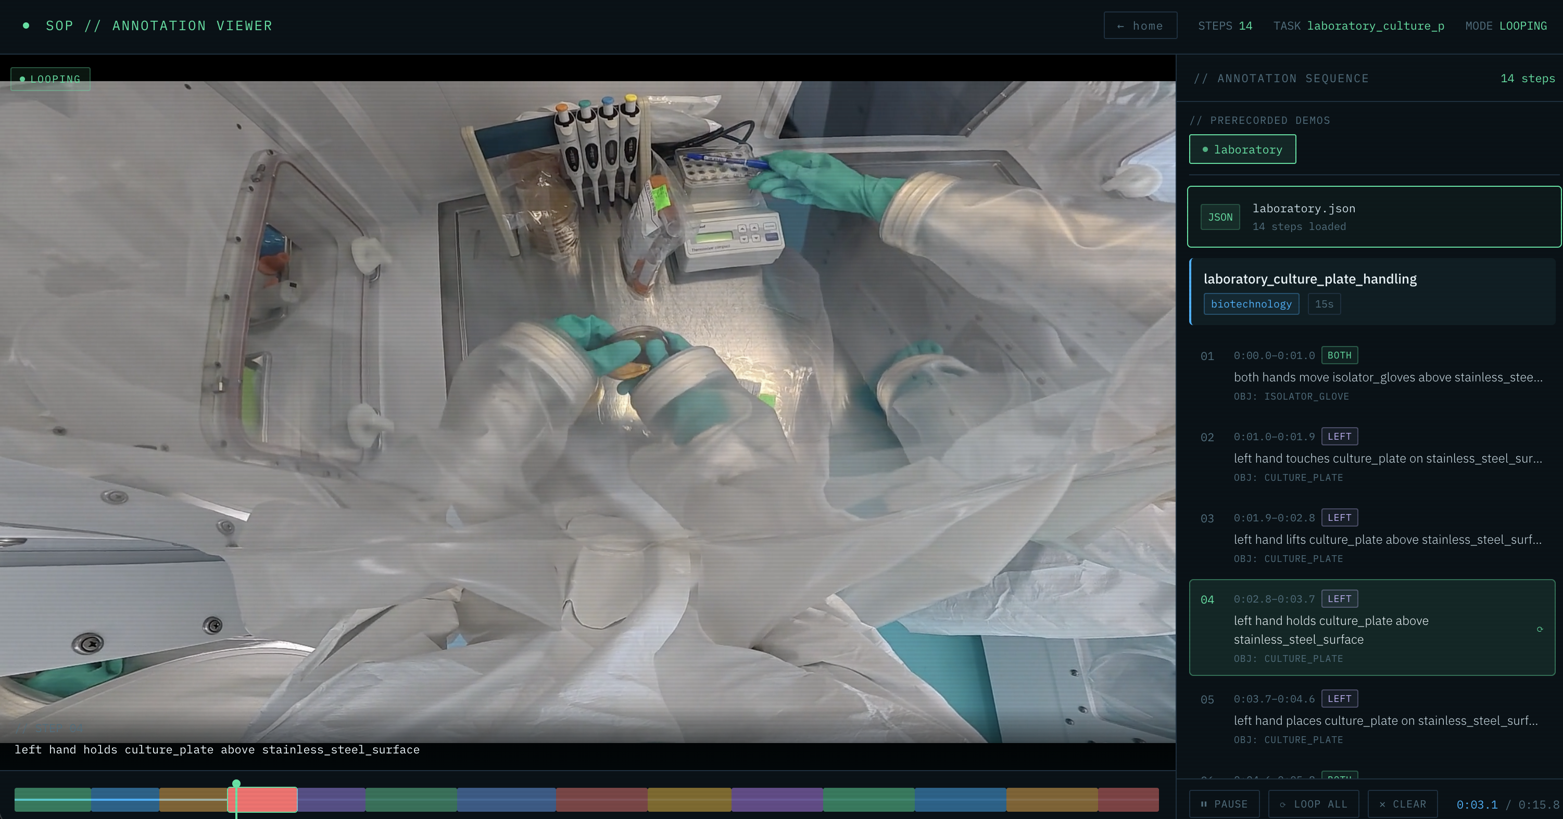Enable Loop All playback
Viewport: 1563px width, 819px height.
tap(1314, 804)
